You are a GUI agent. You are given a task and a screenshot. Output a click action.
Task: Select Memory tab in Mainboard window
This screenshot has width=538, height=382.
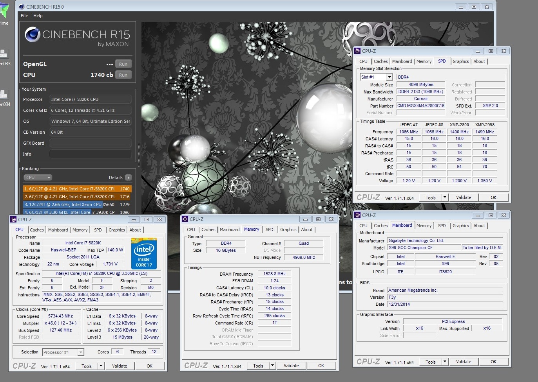[424, 226]
